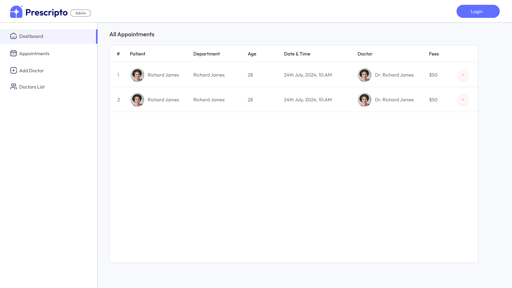Viewport: 512px width, 288px height.
Task: Click the Dashboard home icon
Action: point(14,36)
